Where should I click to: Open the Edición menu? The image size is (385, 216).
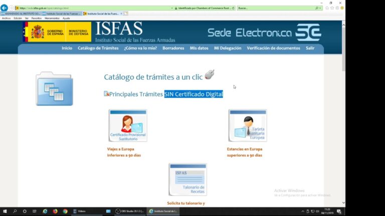[18, 18]
